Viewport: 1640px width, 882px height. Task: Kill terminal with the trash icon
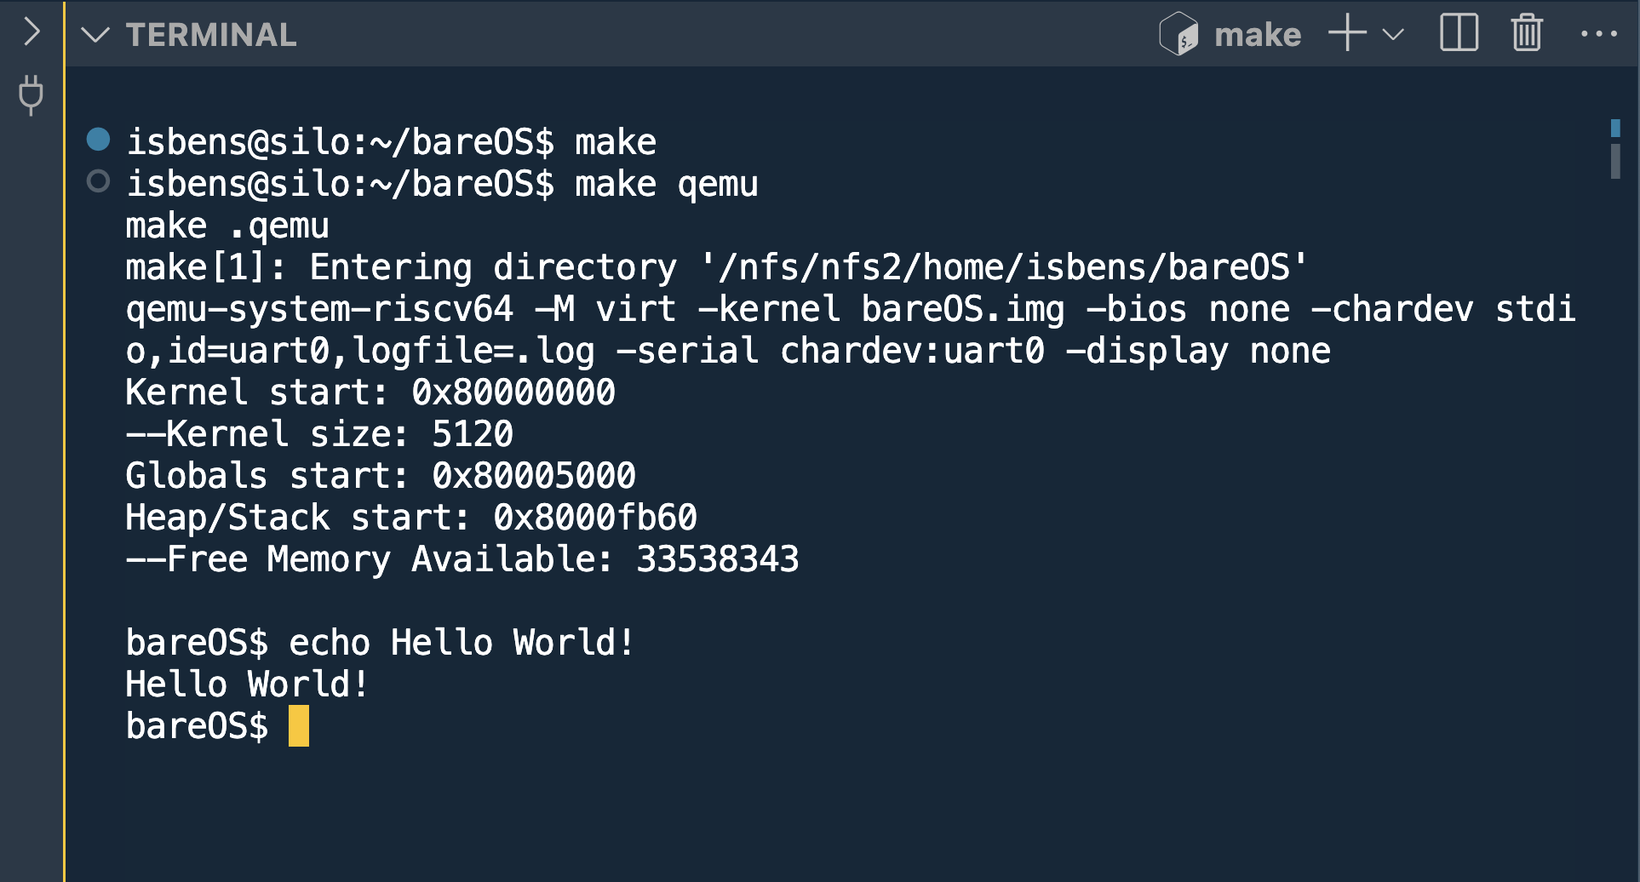pyautogui.click(x=1527, y=34)
